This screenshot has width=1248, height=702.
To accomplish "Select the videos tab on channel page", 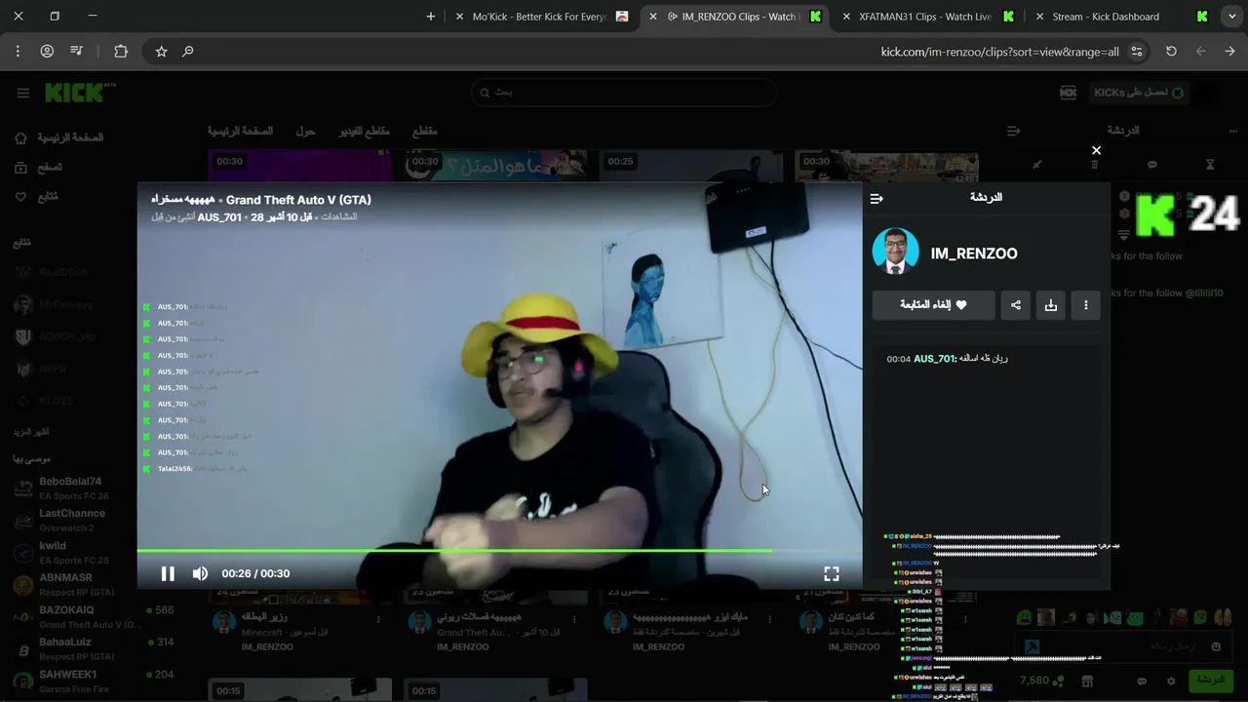I will click(x=364, y=131).
